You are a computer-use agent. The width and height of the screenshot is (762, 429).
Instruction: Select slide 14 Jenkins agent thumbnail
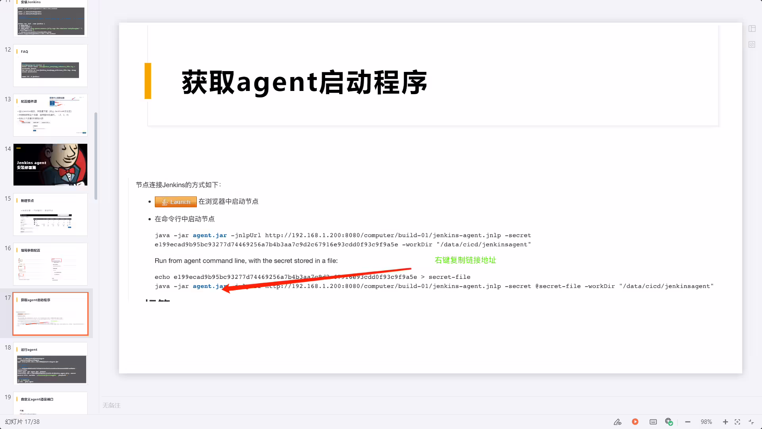click(x=50, y=164)
